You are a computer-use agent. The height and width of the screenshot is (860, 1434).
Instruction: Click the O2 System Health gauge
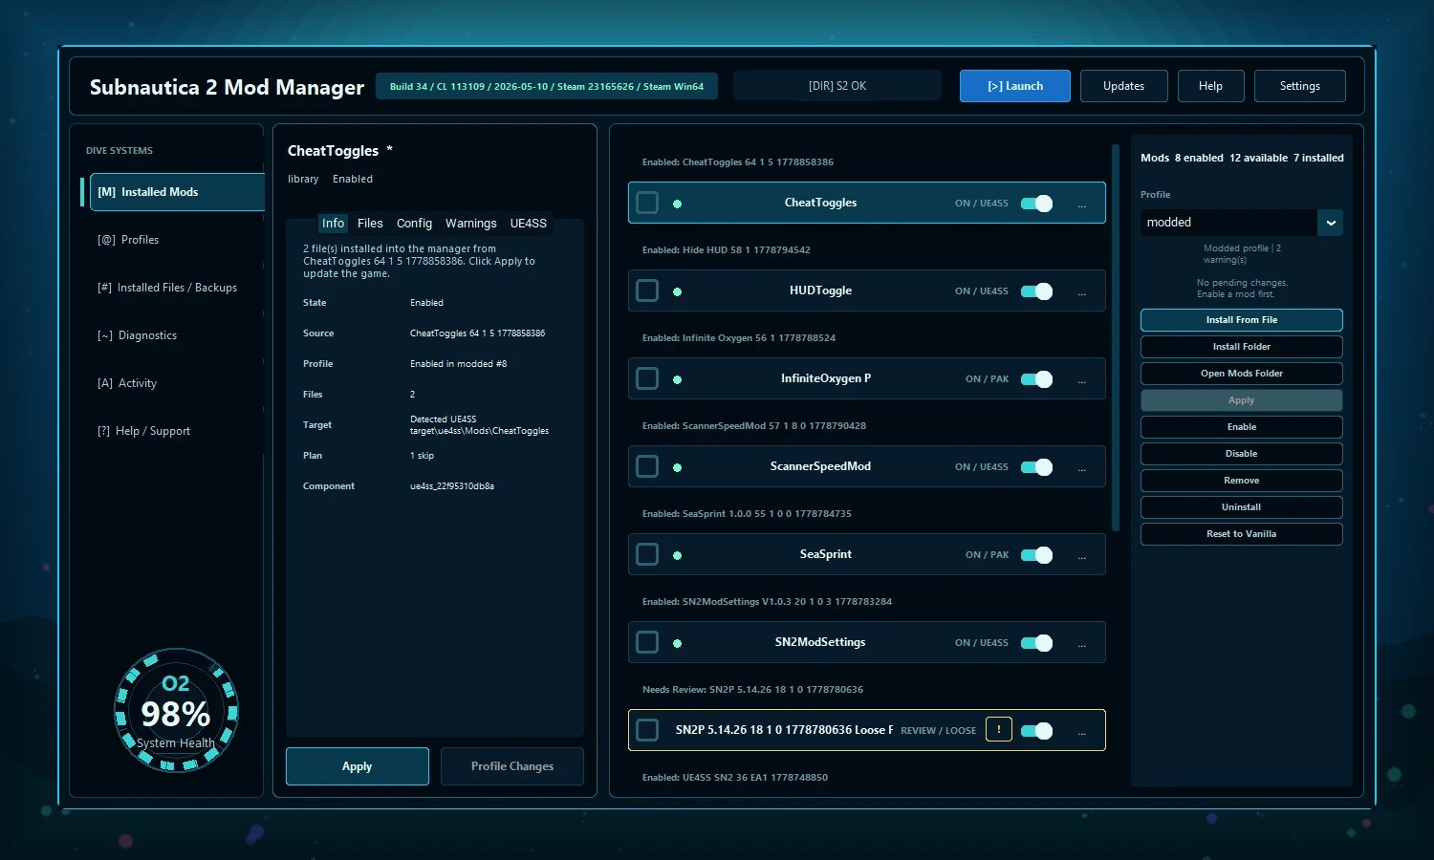point(176,711)
